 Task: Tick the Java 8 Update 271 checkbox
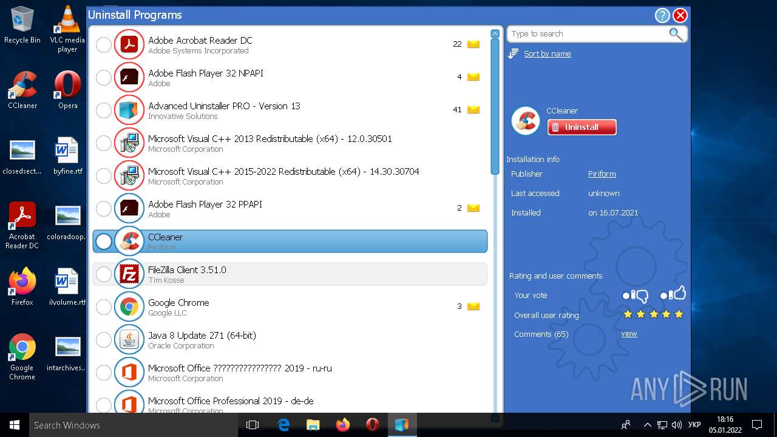104,339
